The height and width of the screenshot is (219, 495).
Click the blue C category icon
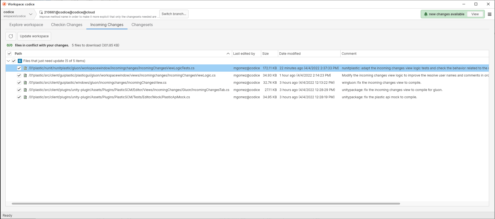20,61
